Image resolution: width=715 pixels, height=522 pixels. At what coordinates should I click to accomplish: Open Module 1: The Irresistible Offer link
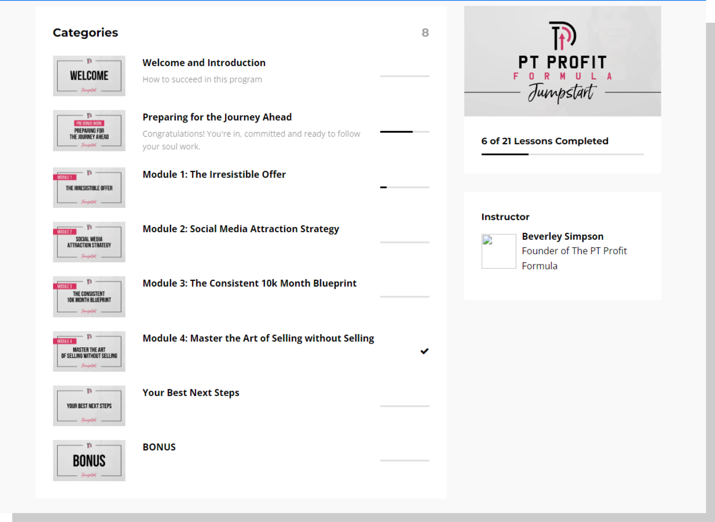coord(214,174)
